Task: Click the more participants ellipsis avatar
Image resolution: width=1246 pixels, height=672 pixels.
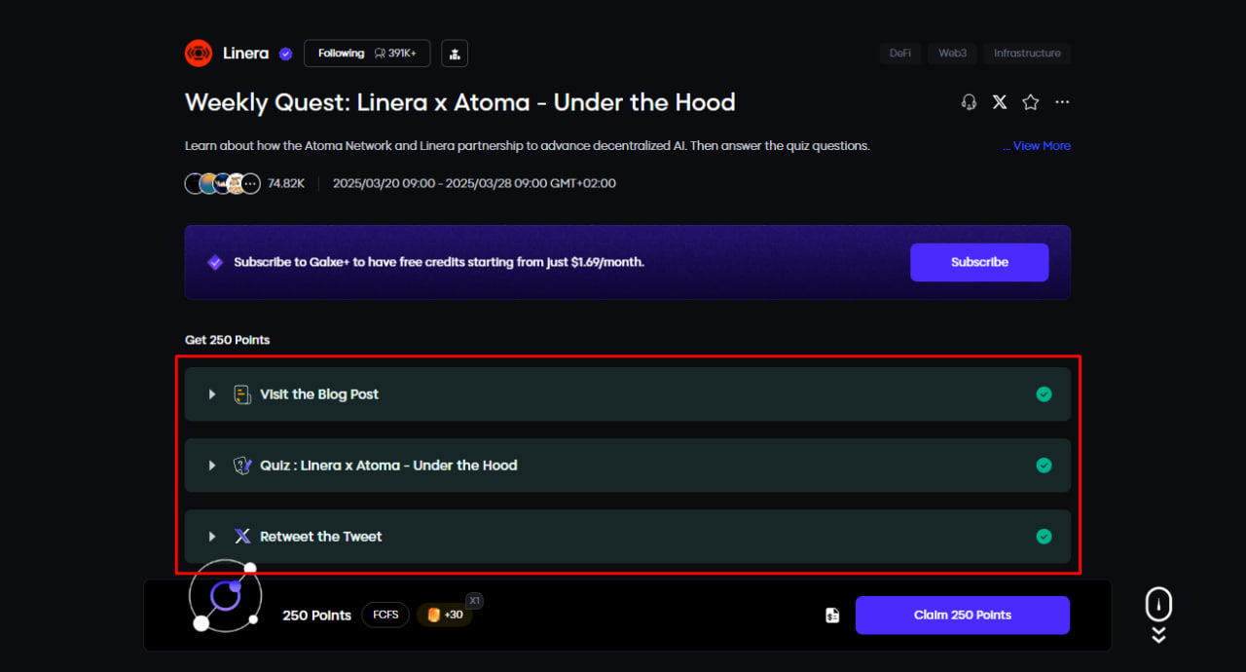Action: click(251, 183)
